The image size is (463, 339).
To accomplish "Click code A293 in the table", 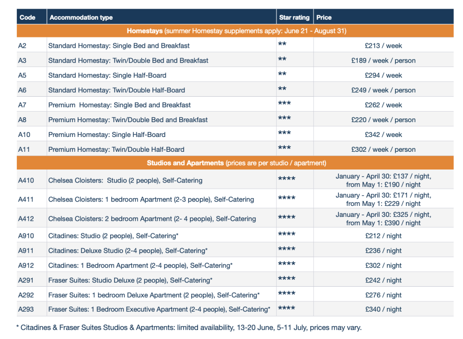I will (x=26, y=309).
